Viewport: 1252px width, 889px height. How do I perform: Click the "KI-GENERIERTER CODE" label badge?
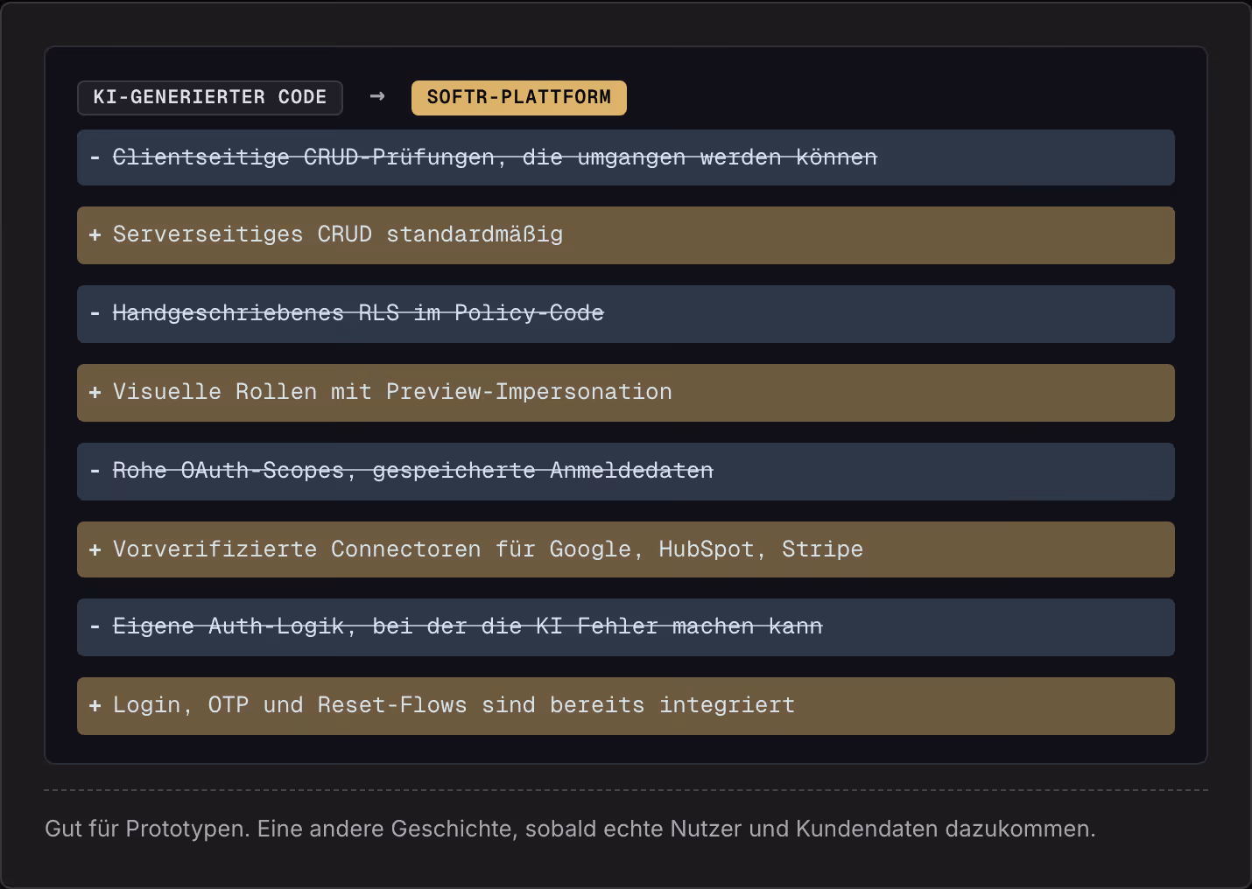[210, 97]
